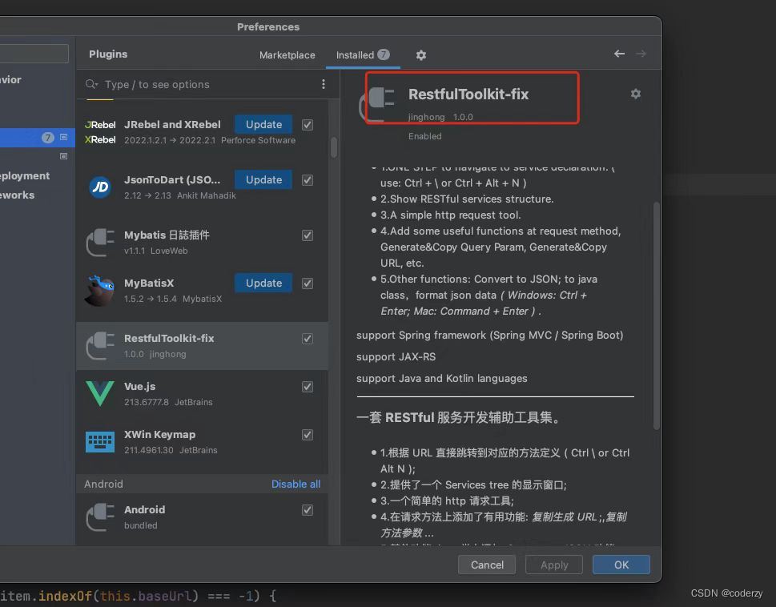Click the XWin Keymap keyboard icon
The image size is (776, 607).
point(100,442)
